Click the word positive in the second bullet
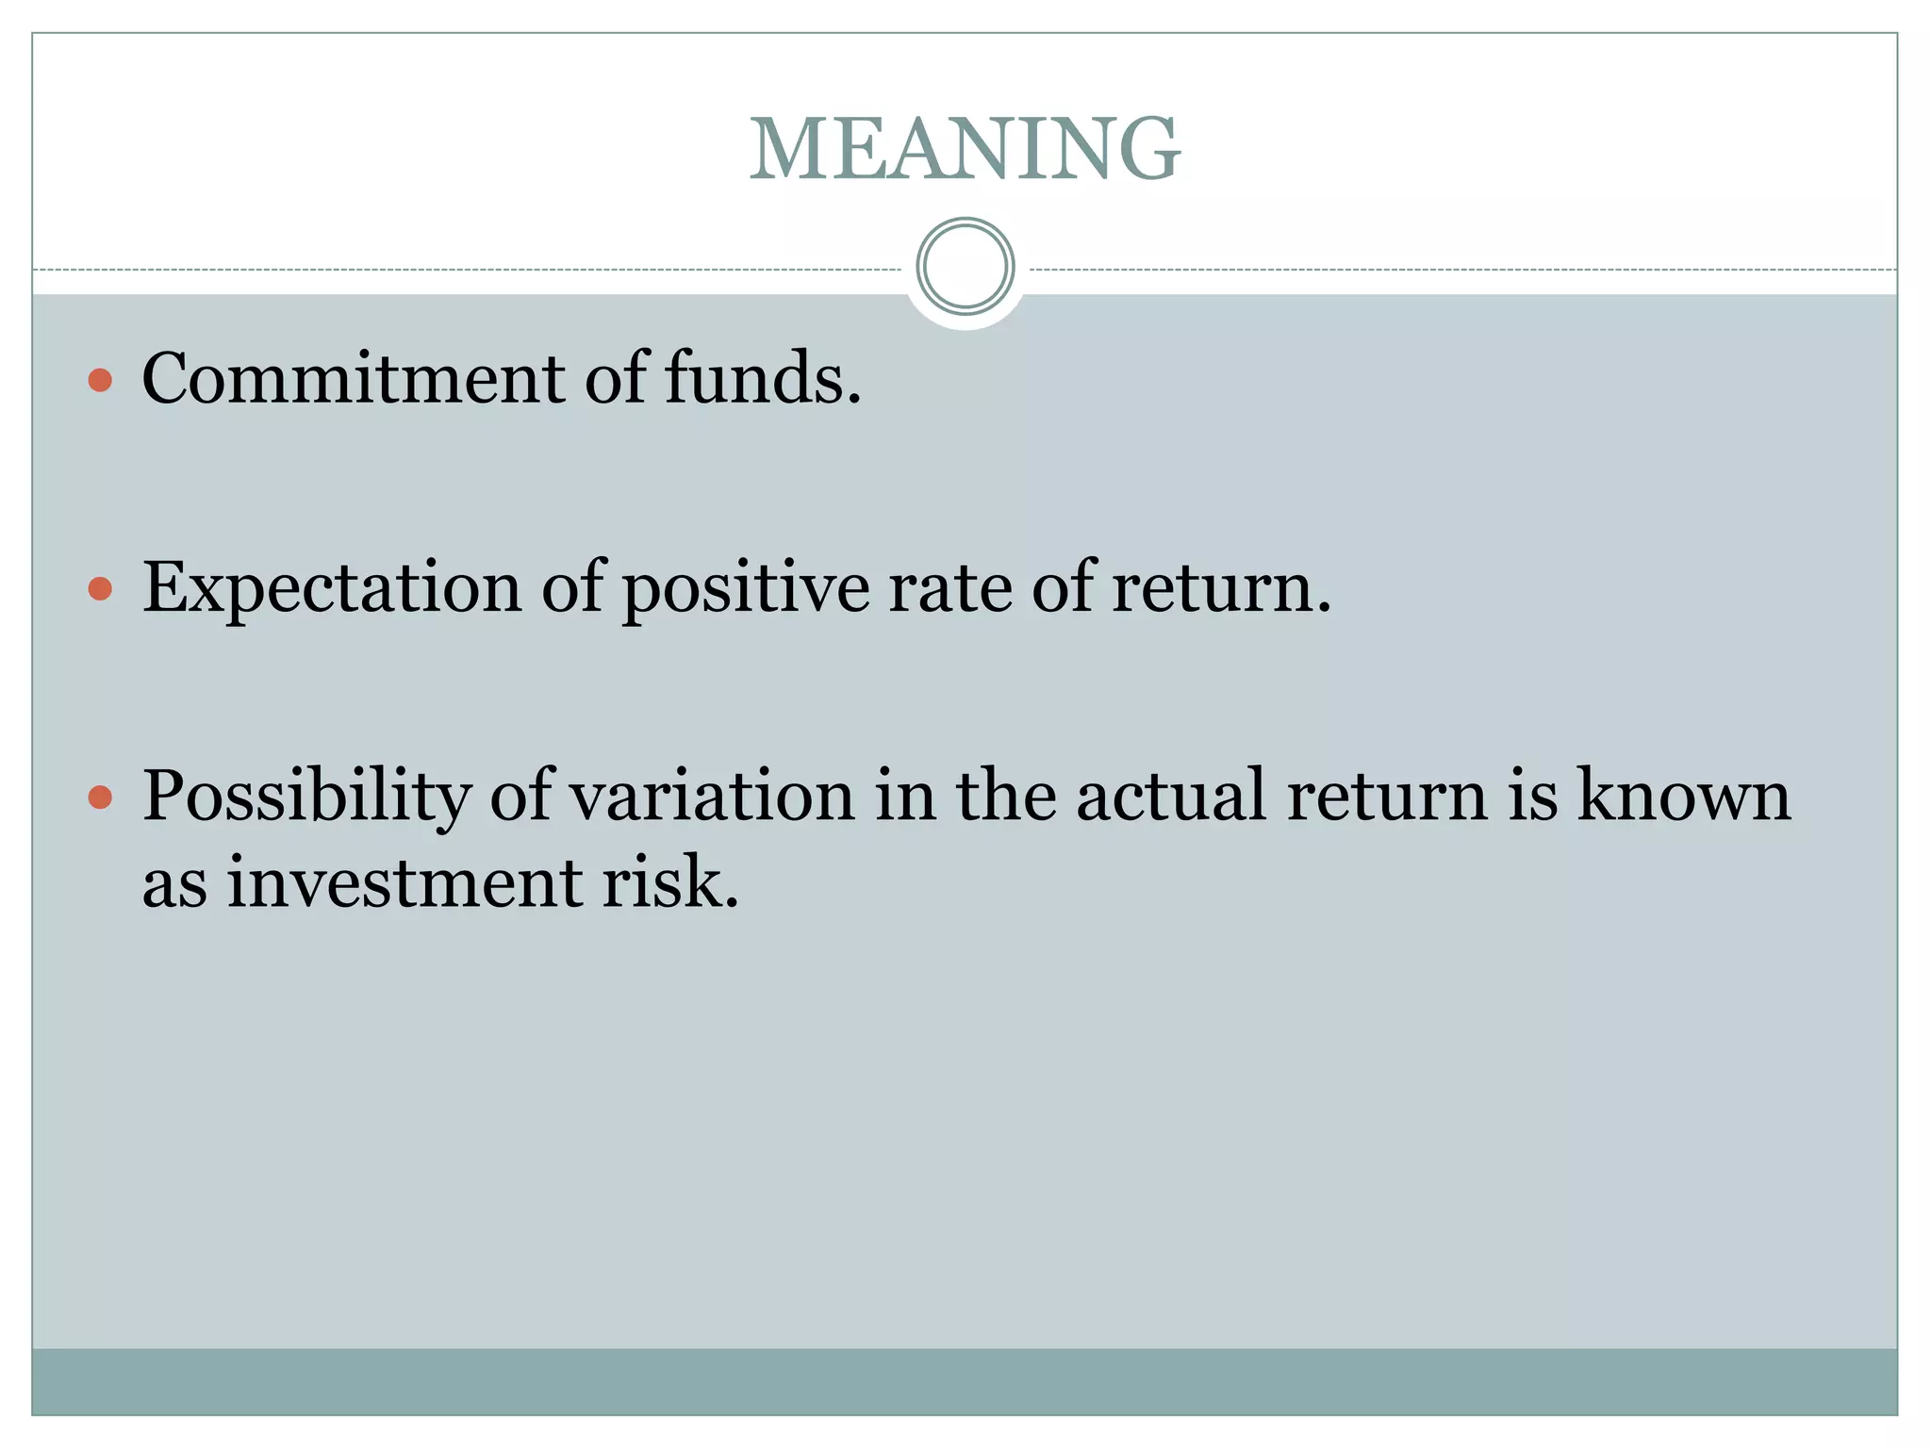This screenshot has width=1931, height=1448. point(746,587)
